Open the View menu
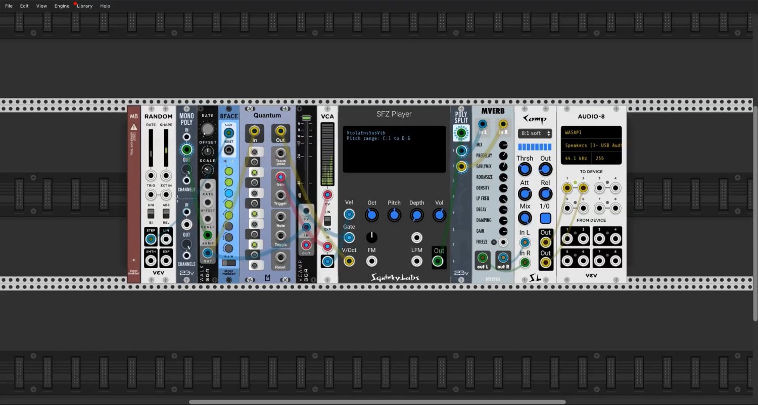The height and width of the screenshot is (405, 758). [41, 6]
